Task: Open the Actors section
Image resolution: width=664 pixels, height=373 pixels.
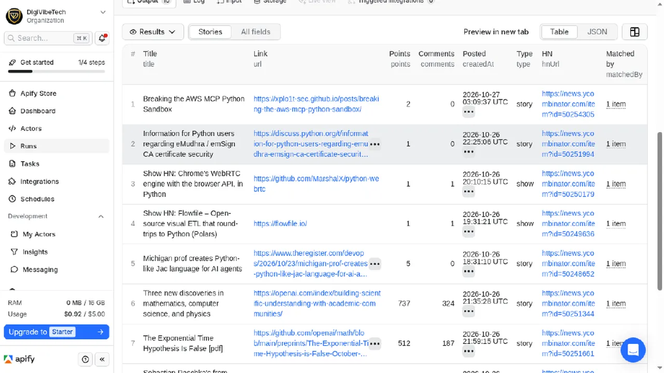Action: point(57,128)
